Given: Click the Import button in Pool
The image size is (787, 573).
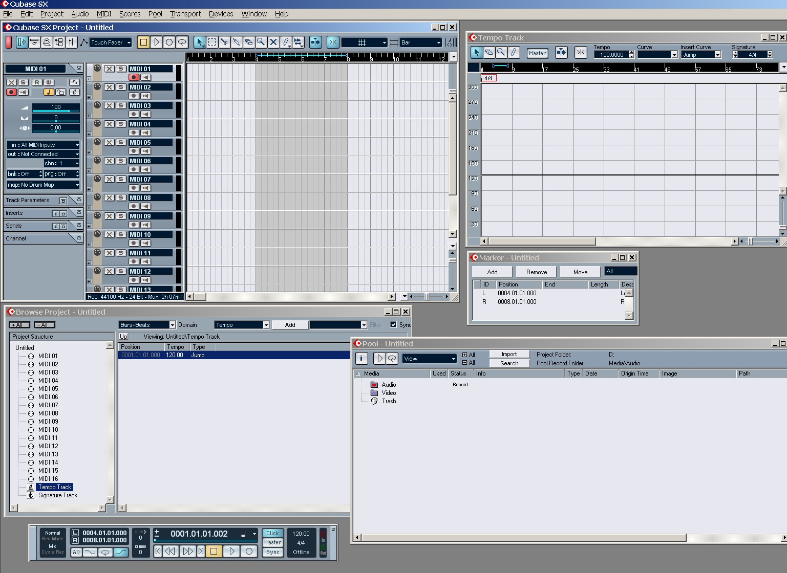Looking at the screenshot, I should 509,354.
